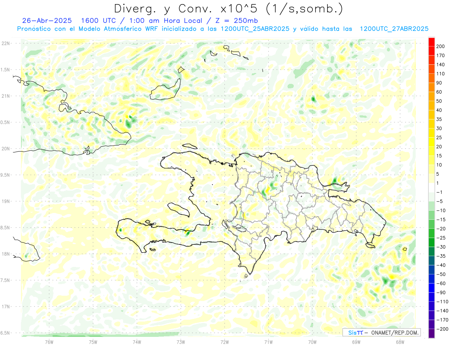This screenshot has height=347, width=449.
Task: Click the dark purple swatch below -200 label
Action: coord(431,334)
